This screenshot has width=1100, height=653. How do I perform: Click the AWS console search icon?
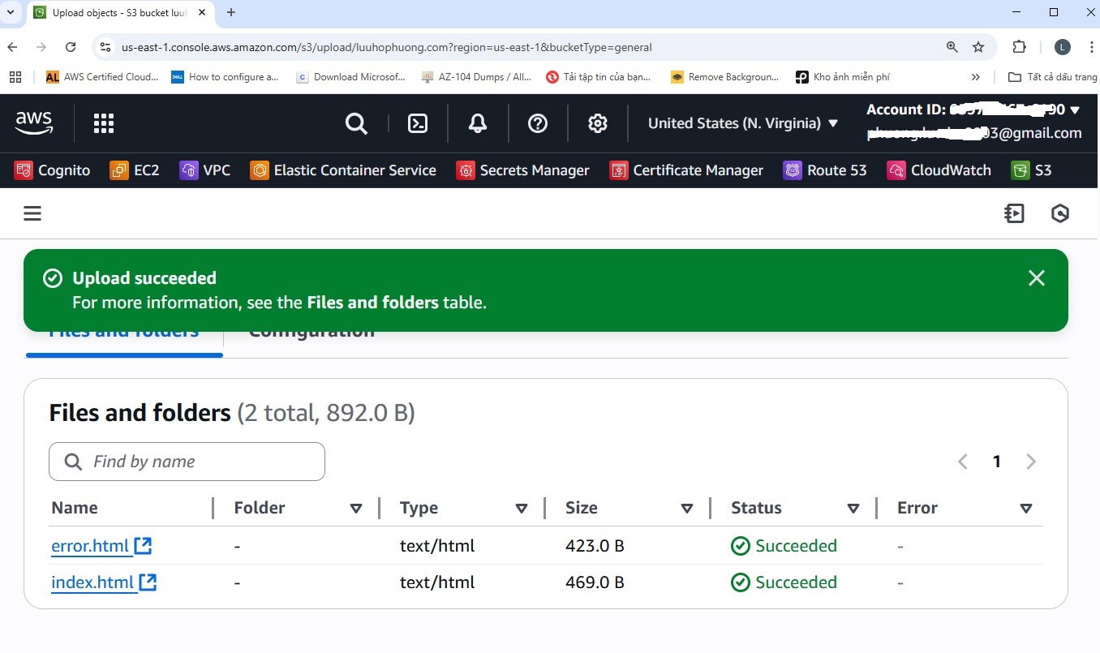click(356, 123)
